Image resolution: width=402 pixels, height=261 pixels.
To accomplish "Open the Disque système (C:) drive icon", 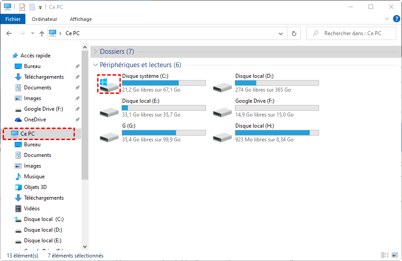I will pyautogui.click(x=109, y=84).
